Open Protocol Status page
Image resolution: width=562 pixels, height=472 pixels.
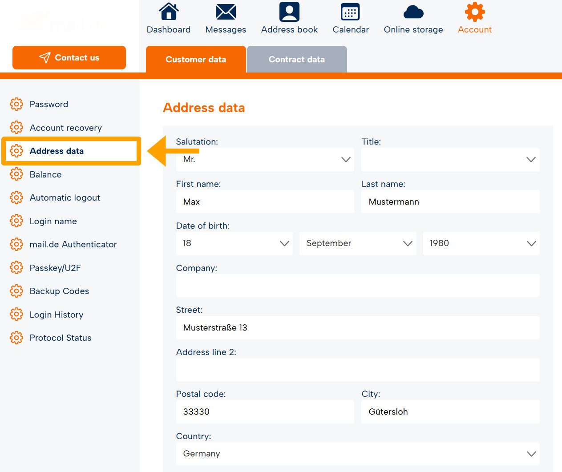pyautogui.click(x=61, y=338)
